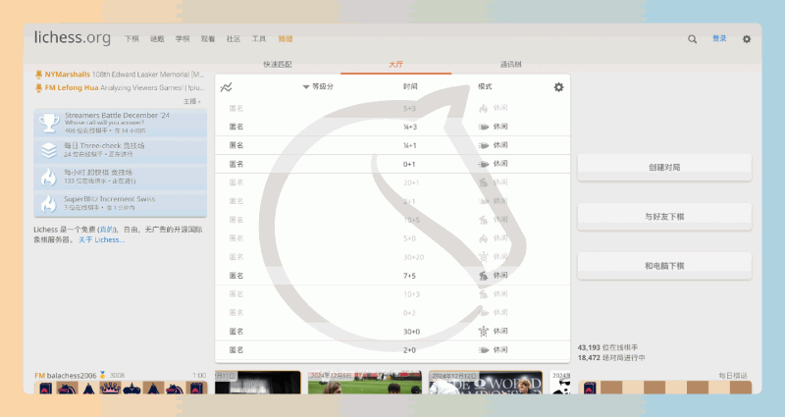Select the 大厅 tab
The height and width of the screenshot is (417, 785).
point(395,65)
